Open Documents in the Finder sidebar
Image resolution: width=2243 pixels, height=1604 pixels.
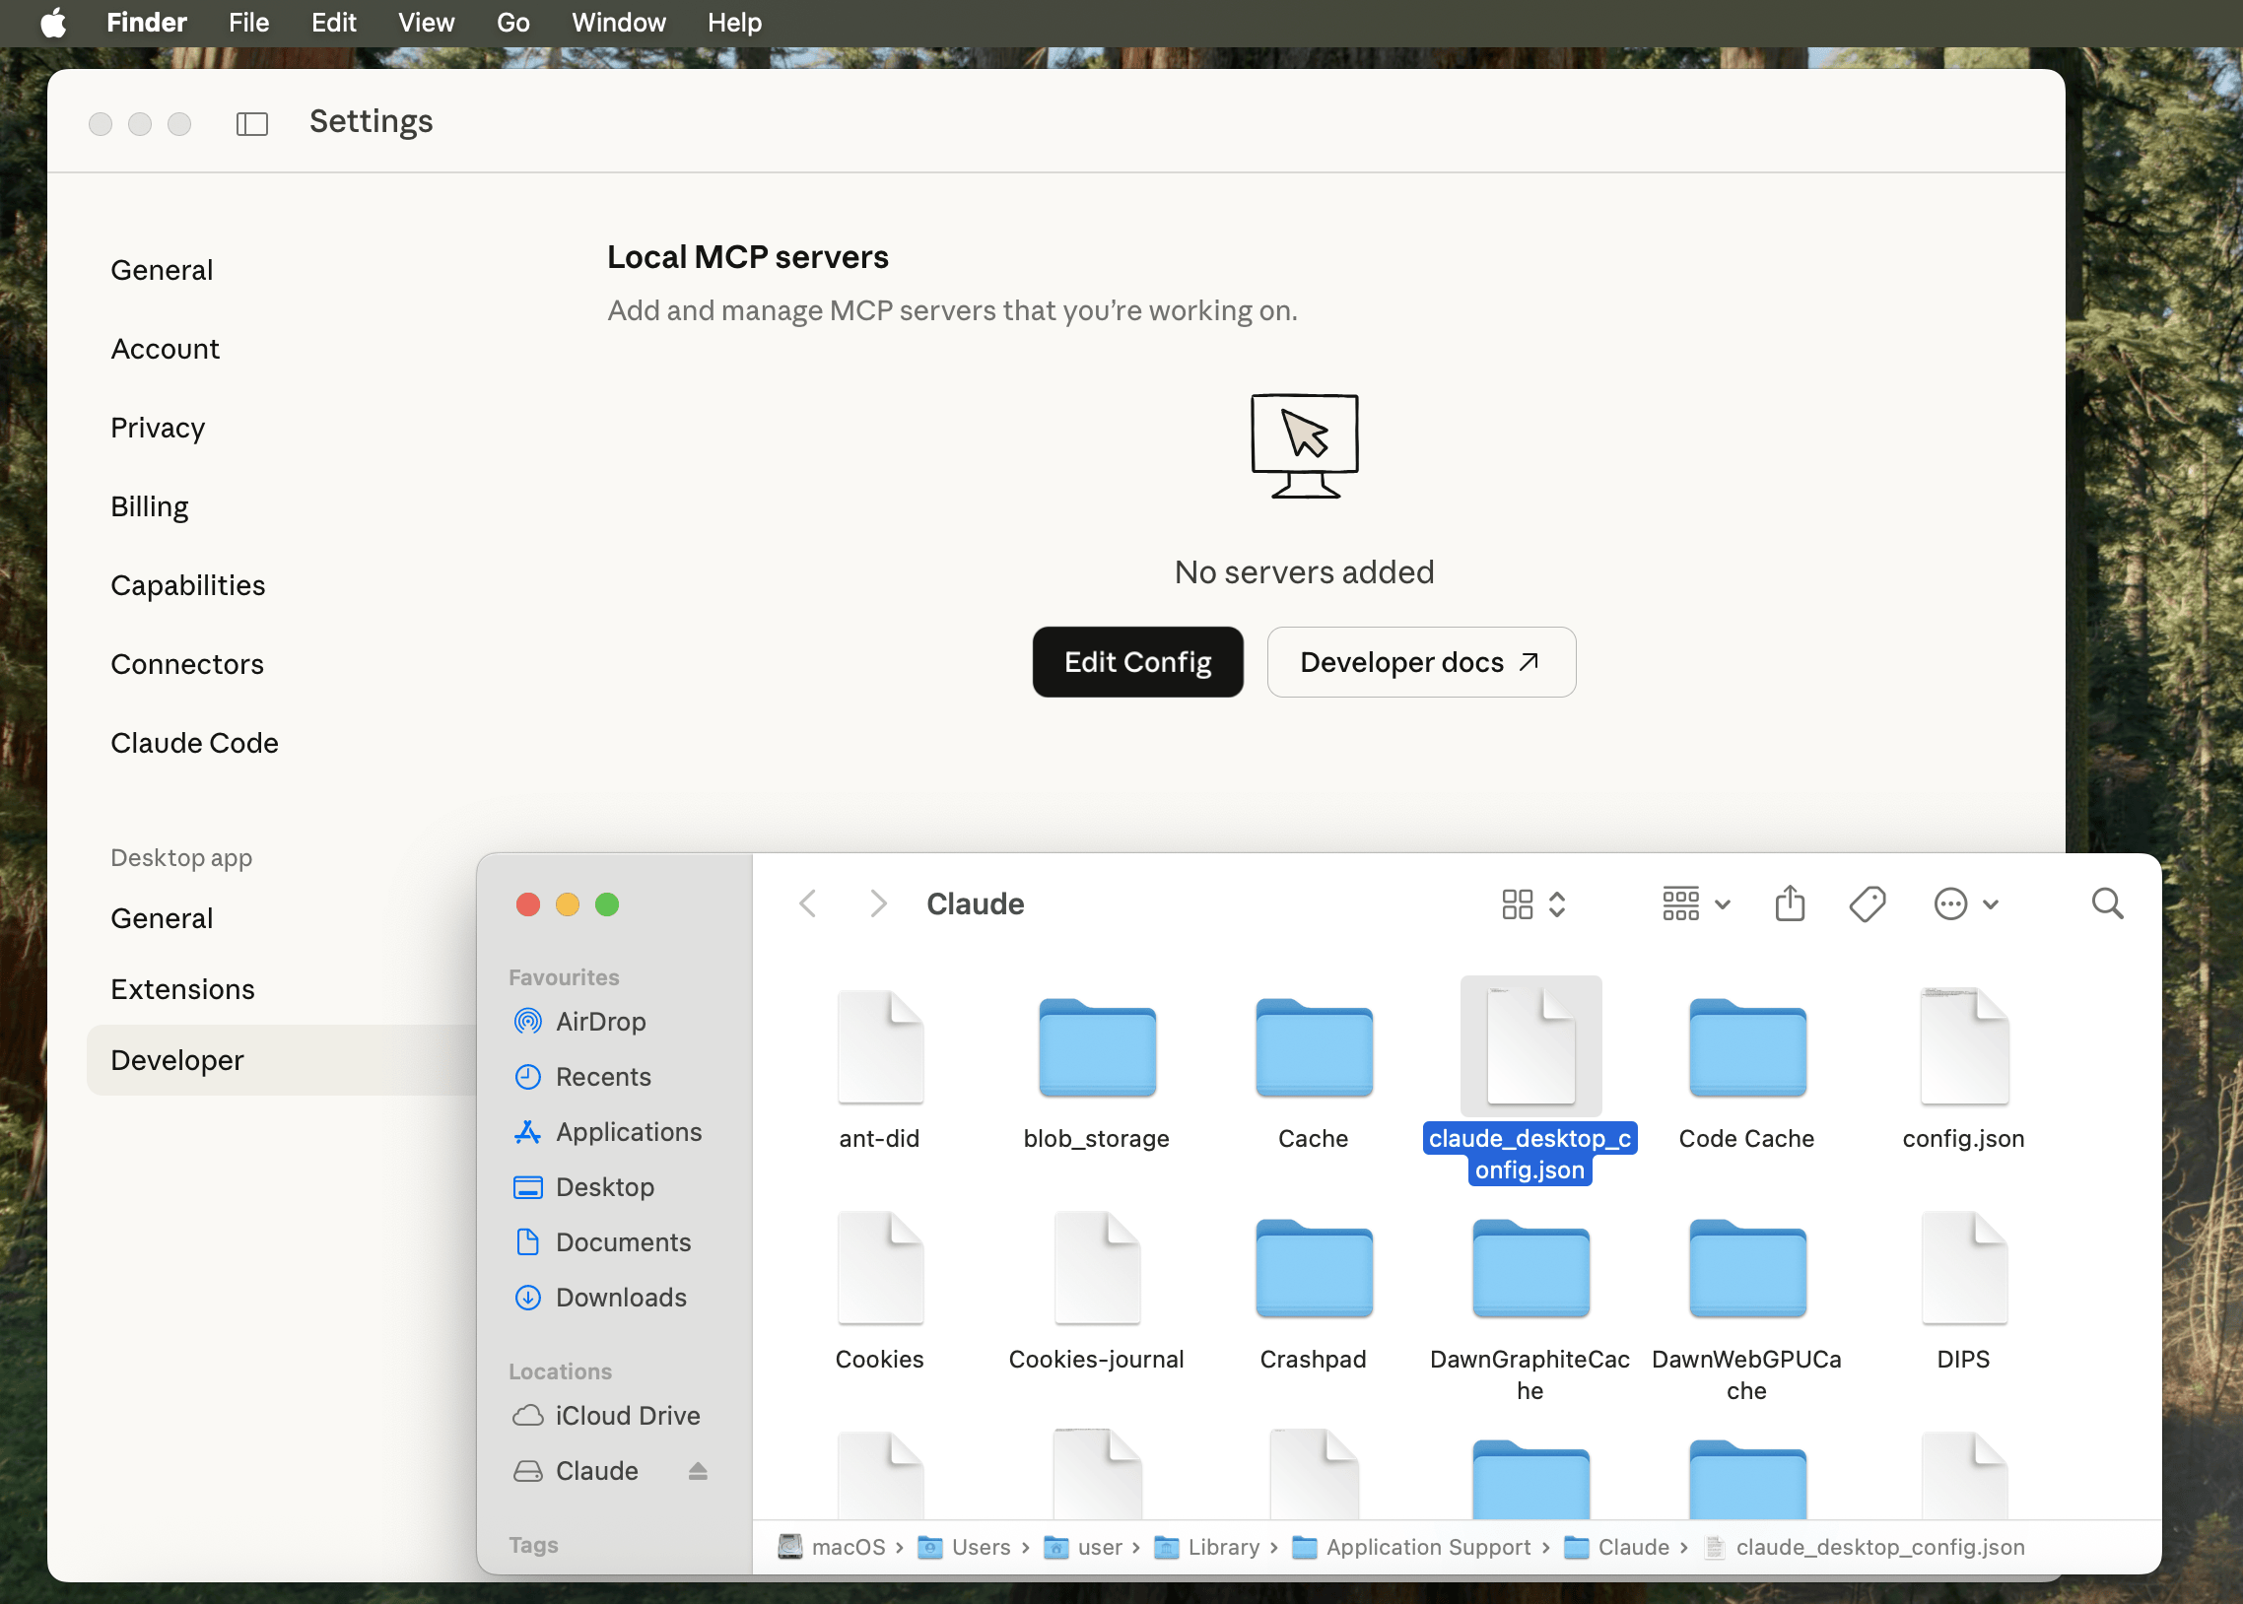[623, 1241]
